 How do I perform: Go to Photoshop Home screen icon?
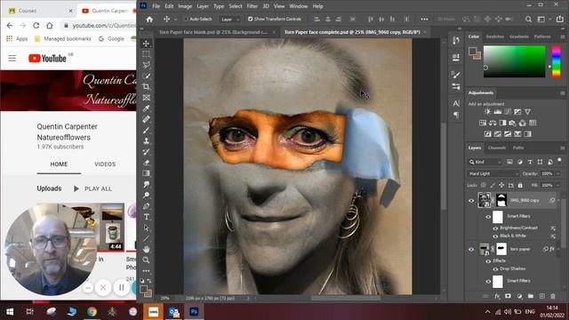pyautogui.click(x=149, y=20)
